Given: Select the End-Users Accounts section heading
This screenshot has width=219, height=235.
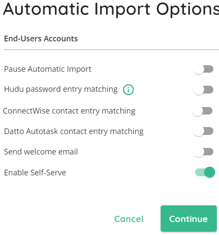Looking at the screenshot, I should (x=41, y=39).
